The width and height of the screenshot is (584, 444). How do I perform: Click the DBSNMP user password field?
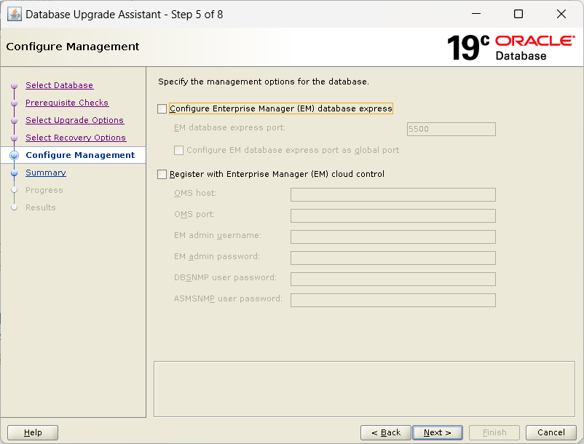pos(393,279)
